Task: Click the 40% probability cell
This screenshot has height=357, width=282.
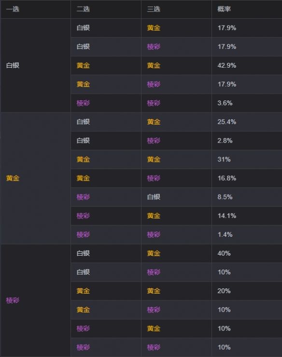Action: tap(247, 254)
